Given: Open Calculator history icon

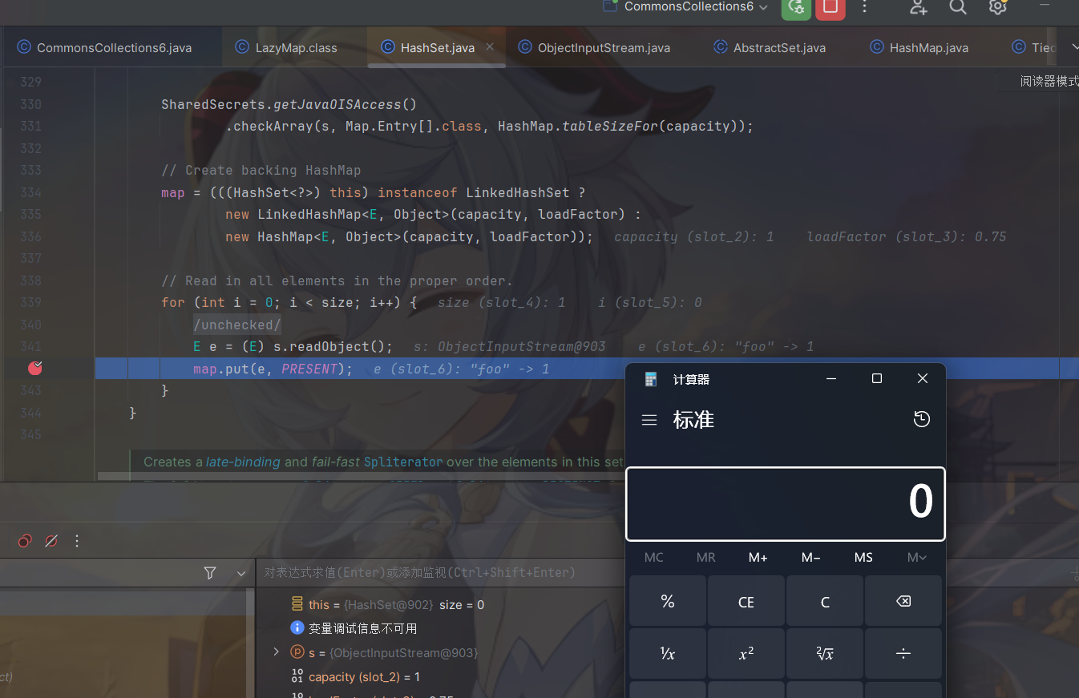Looking at the screenshot, I should (922, 419).
